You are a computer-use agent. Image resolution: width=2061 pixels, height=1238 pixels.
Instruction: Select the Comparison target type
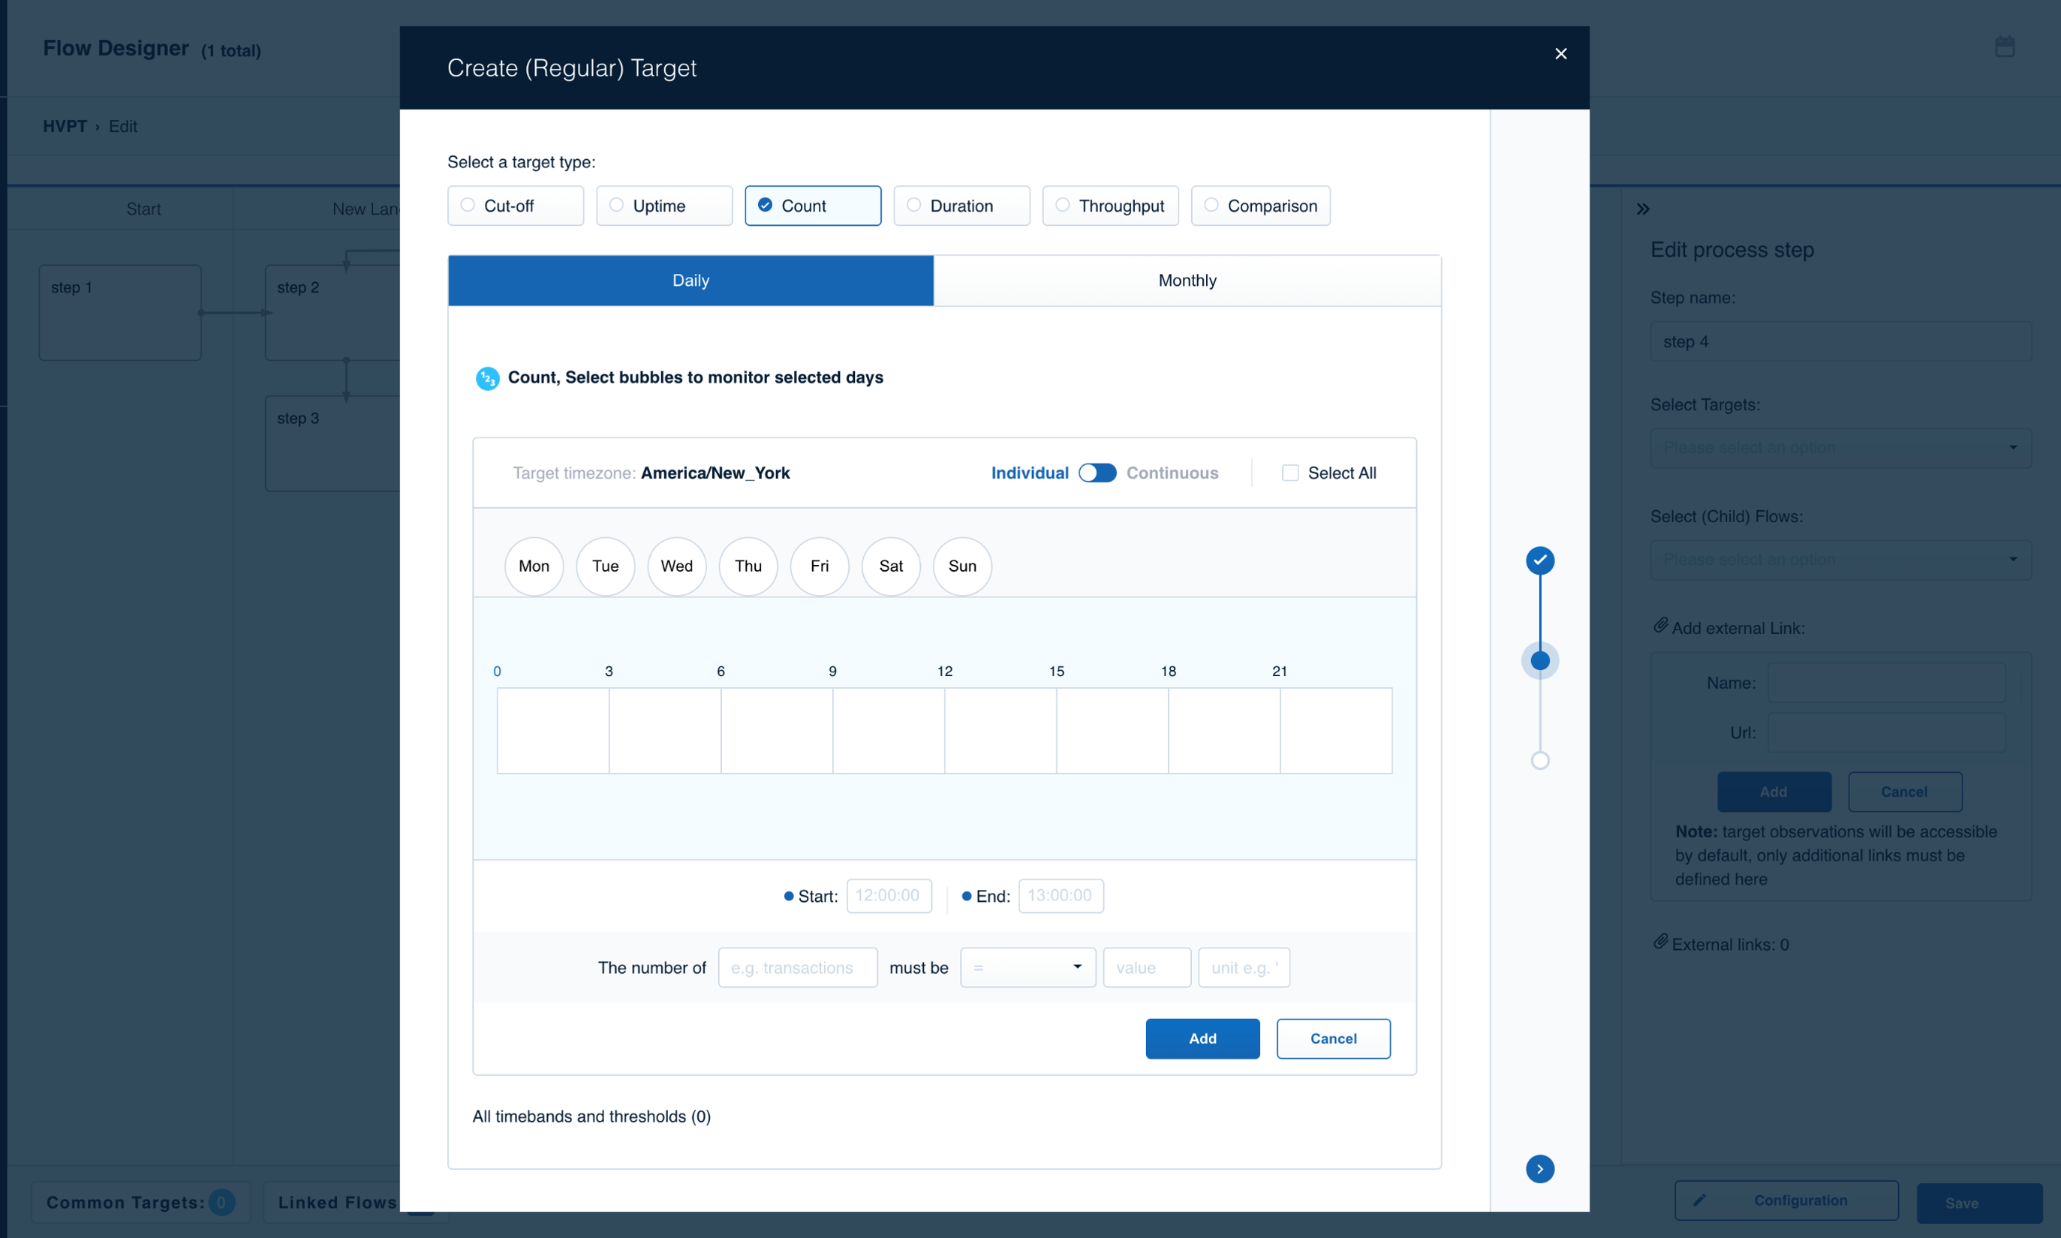click(1259, 206)
